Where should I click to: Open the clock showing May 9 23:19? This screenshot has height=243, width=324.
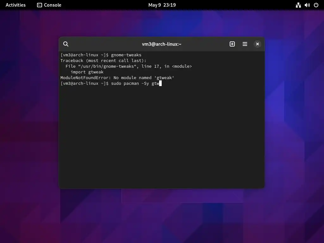pyautogui.click(x=162, y=5)
